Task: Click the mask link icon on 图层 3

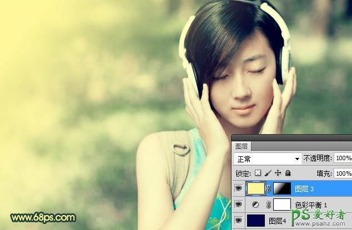Action: pyautogui.click(x=269, y=189)
